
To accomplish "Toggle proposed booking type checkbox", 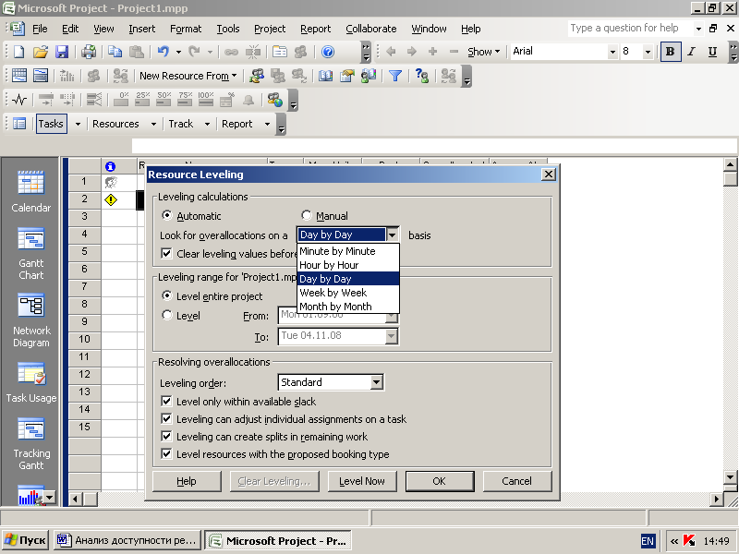I will click(166, 454).
